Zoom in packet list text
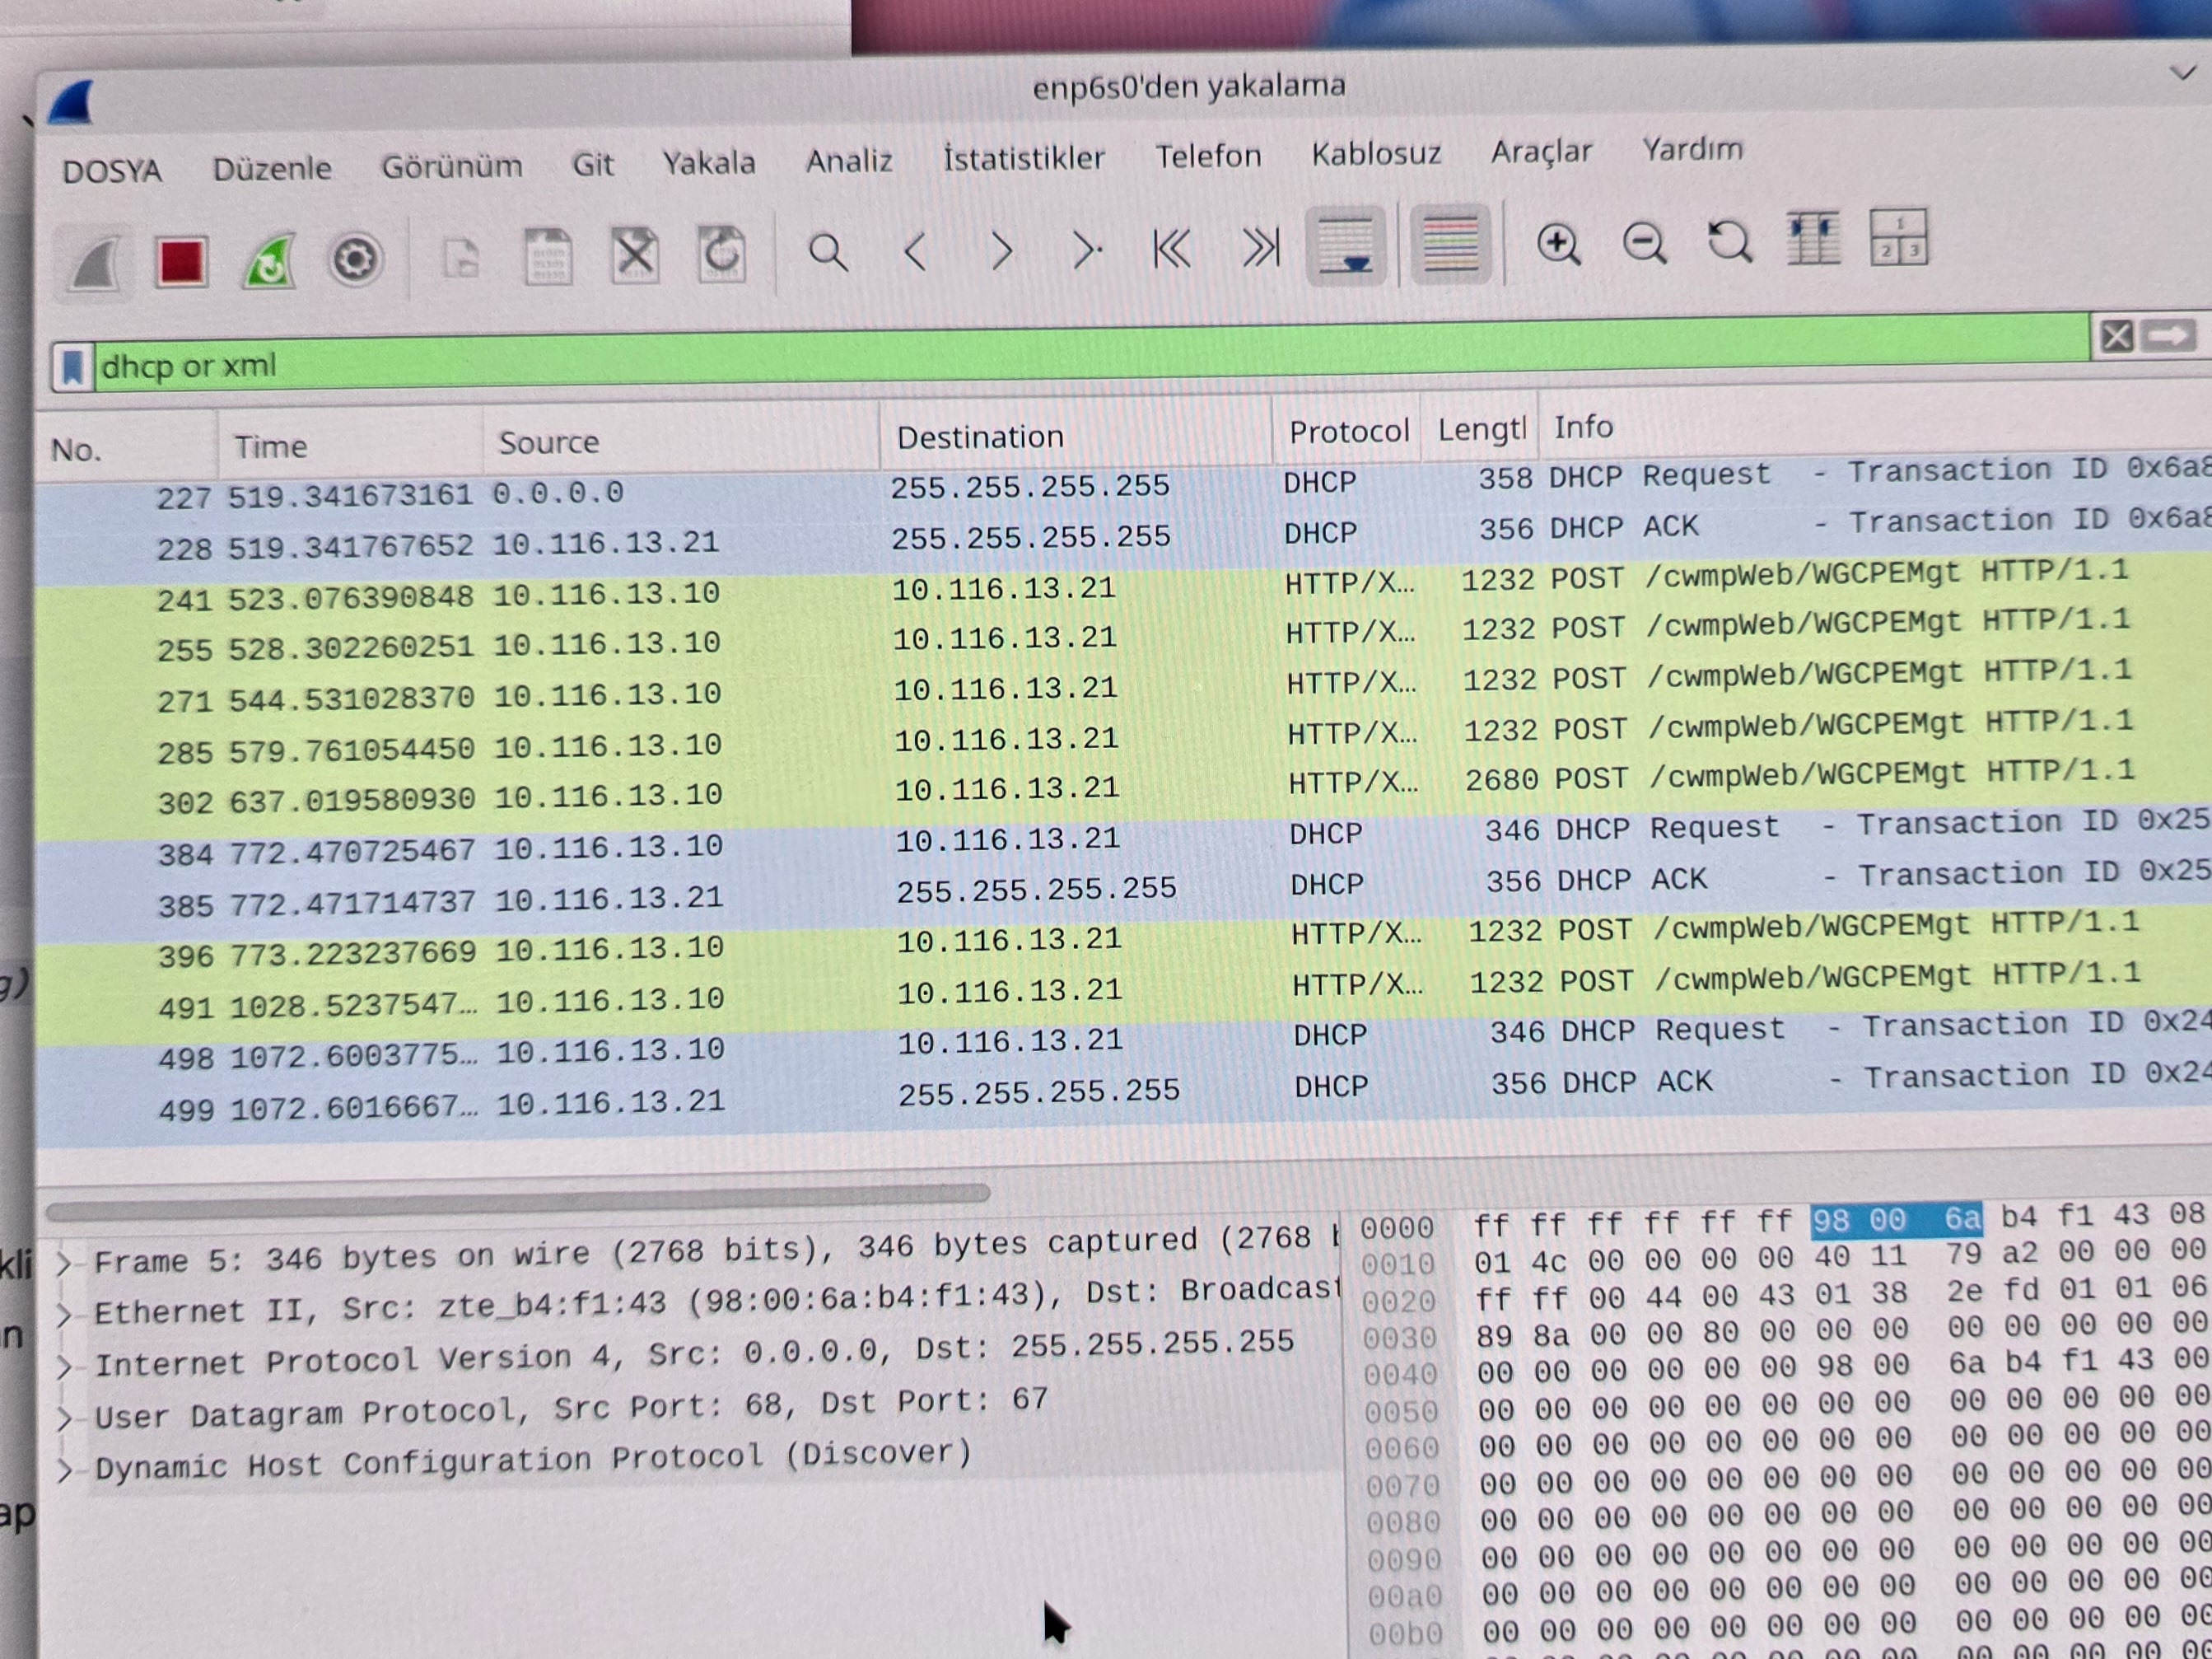 point(1558,243)
